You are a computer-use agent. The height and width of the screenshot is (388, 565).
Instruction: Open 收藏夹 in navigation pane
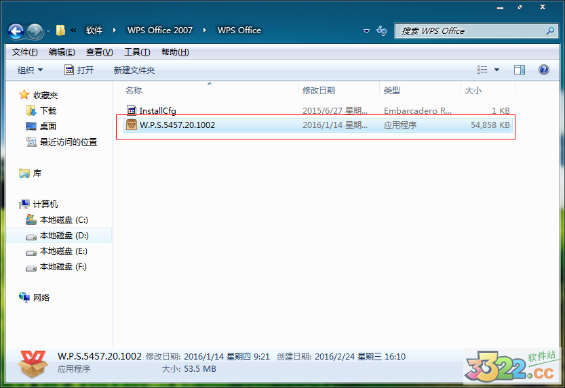[45, 95]
